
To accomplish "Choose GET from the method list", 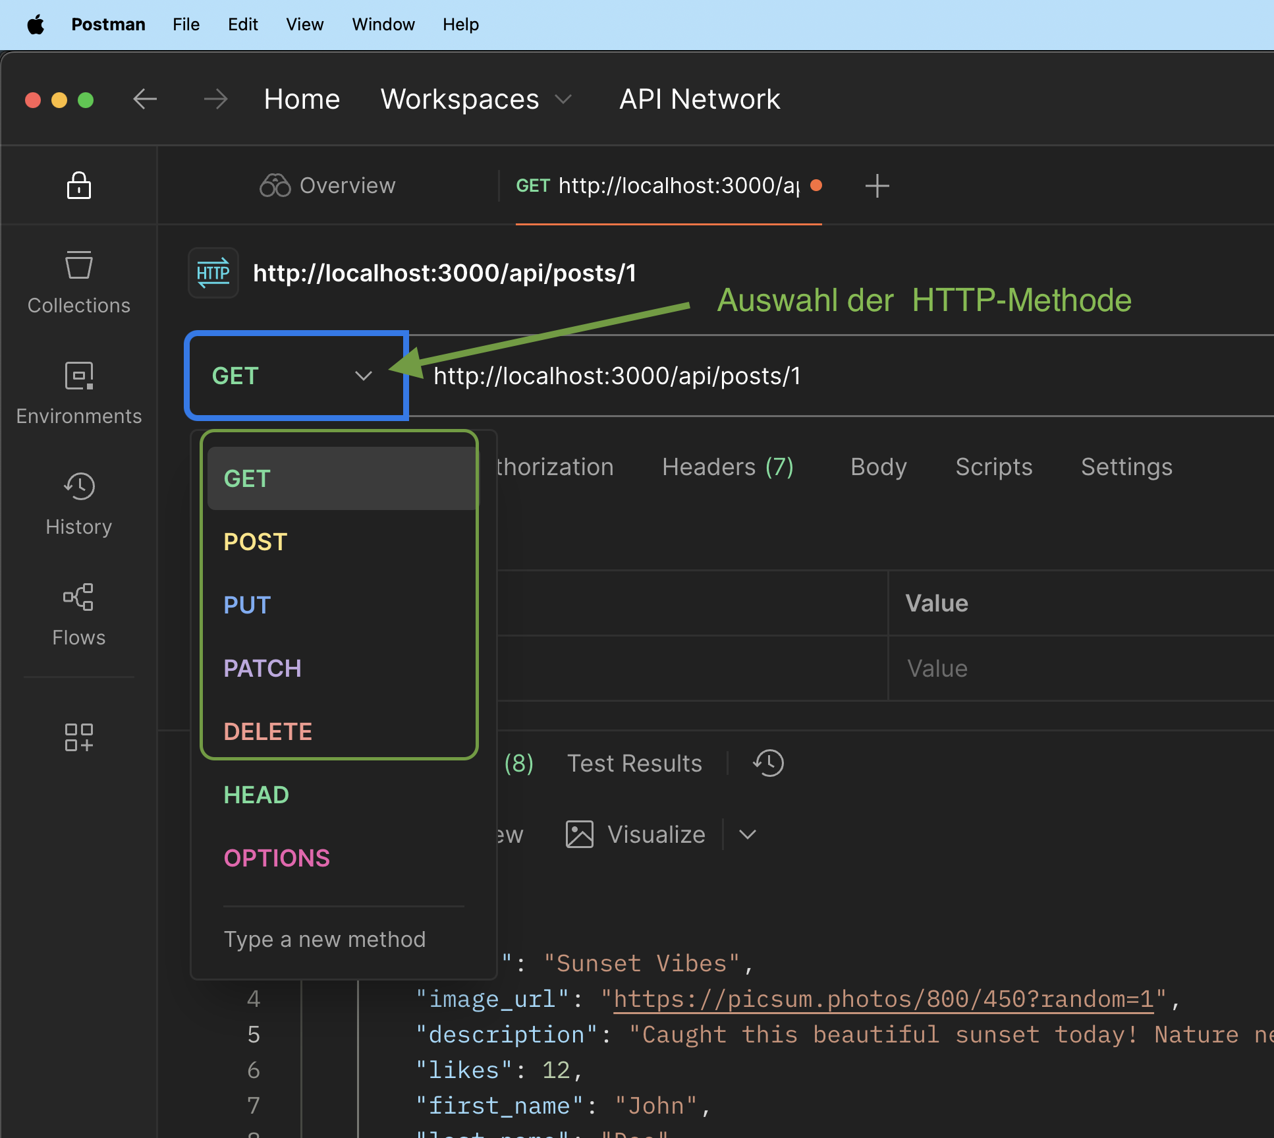I will coord(342,478).
